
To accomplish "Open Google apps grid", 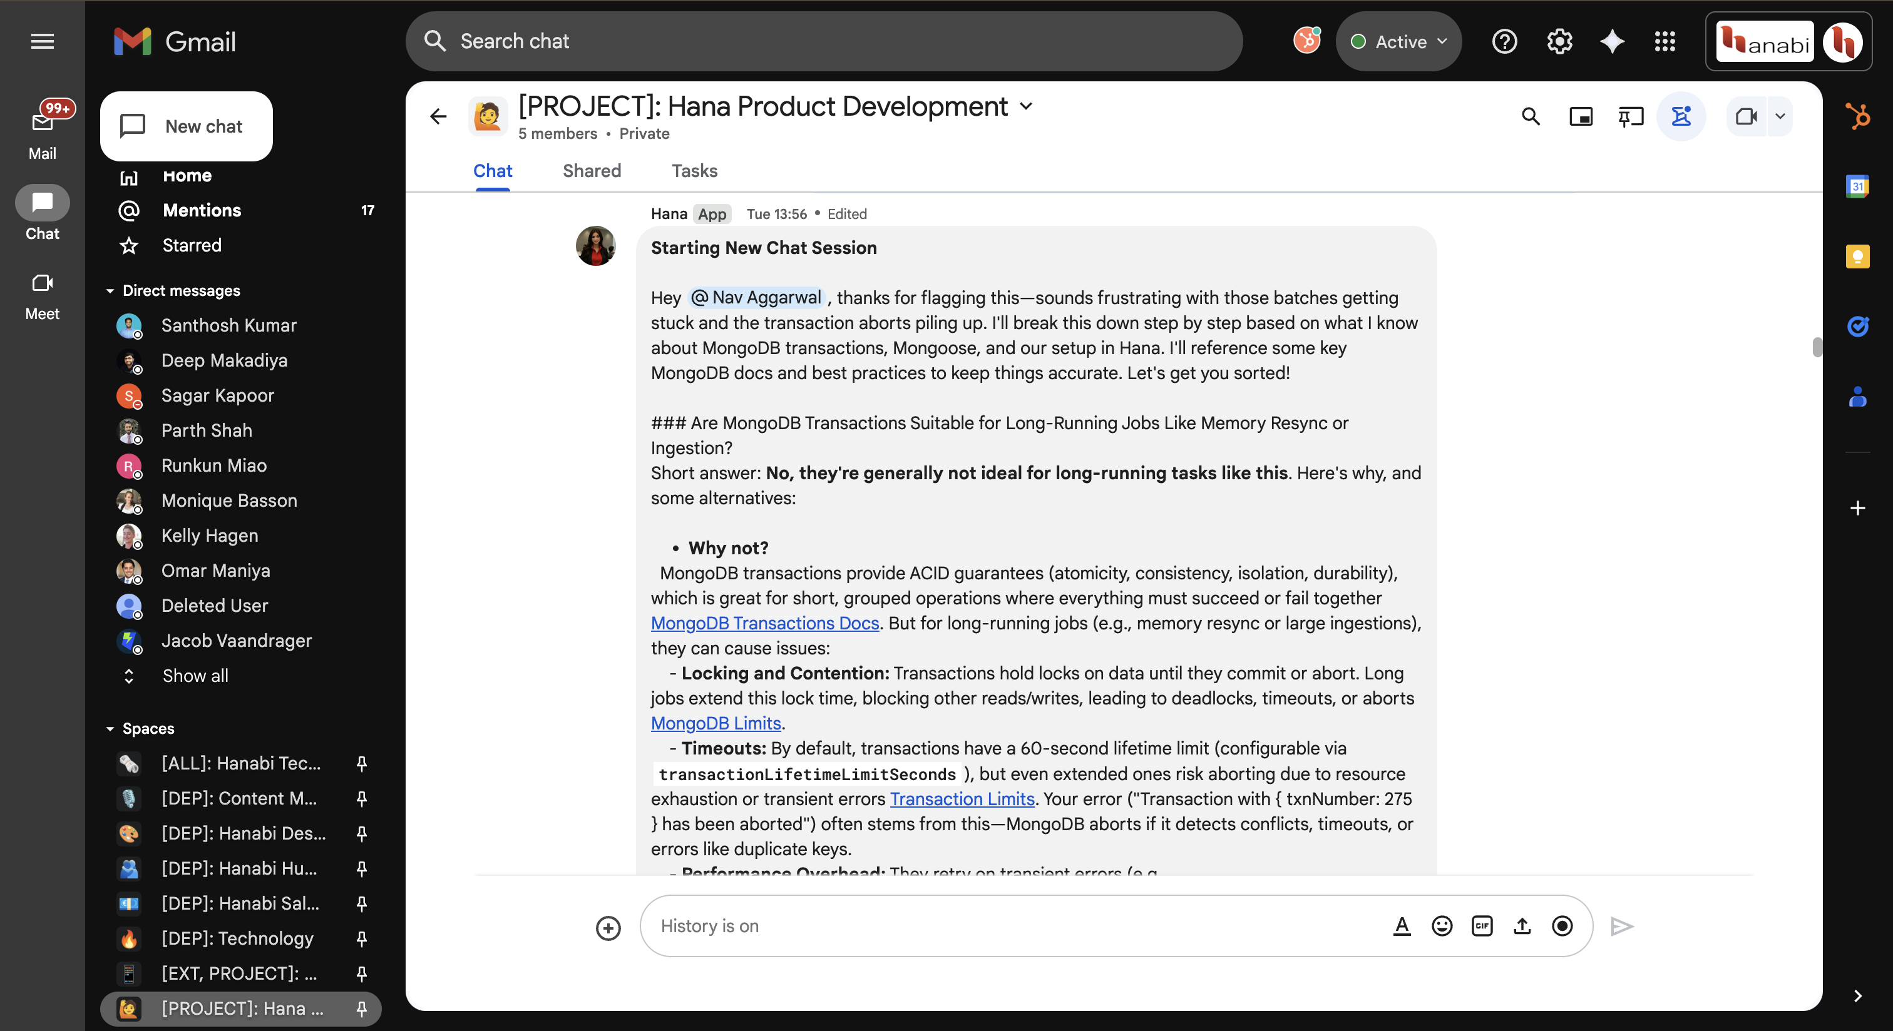I will 1665,41.
